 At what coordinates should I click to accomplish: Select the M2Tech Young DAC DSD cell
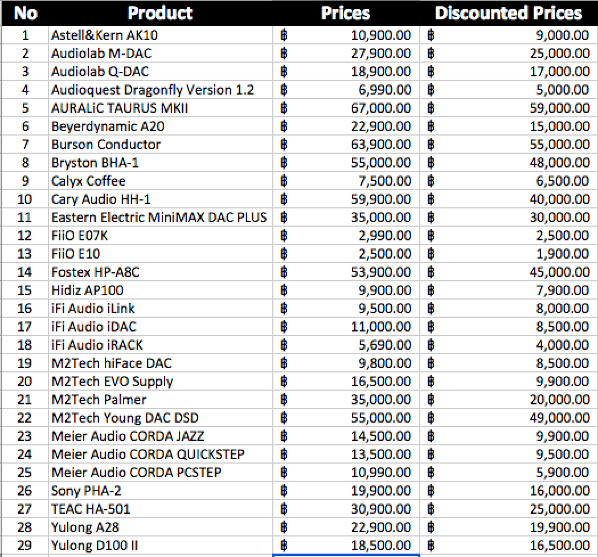[x=125, y=418]
